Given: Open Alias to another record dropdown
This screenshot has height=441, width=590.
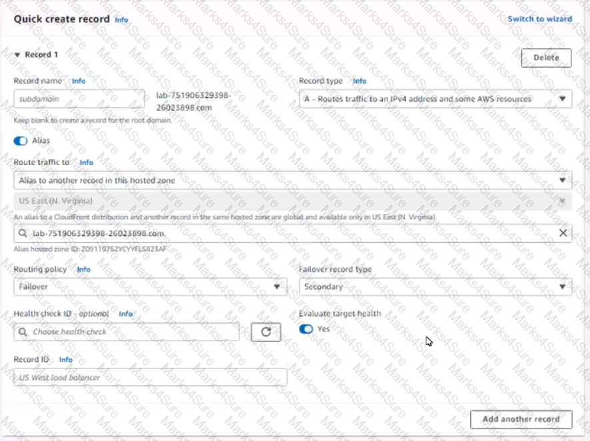Looking at the screenshot, I should 292,180.
